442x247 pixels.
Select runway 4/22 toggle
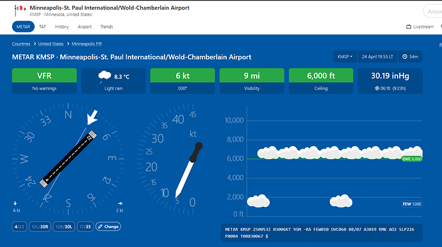click(x=19, y=227)
